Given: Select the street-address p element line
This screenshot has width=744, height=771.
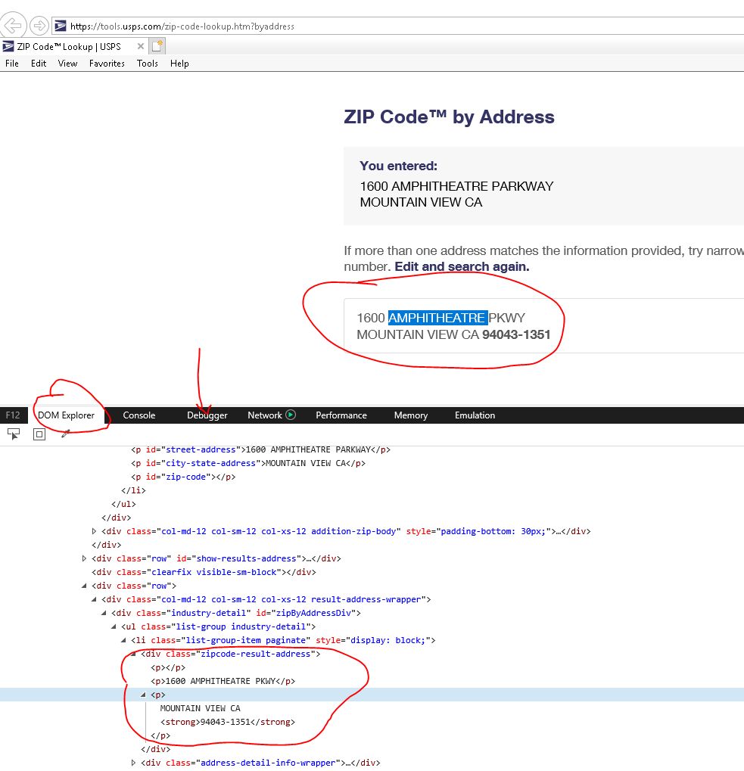Looking at the screenshot, I should click(260, 449).
